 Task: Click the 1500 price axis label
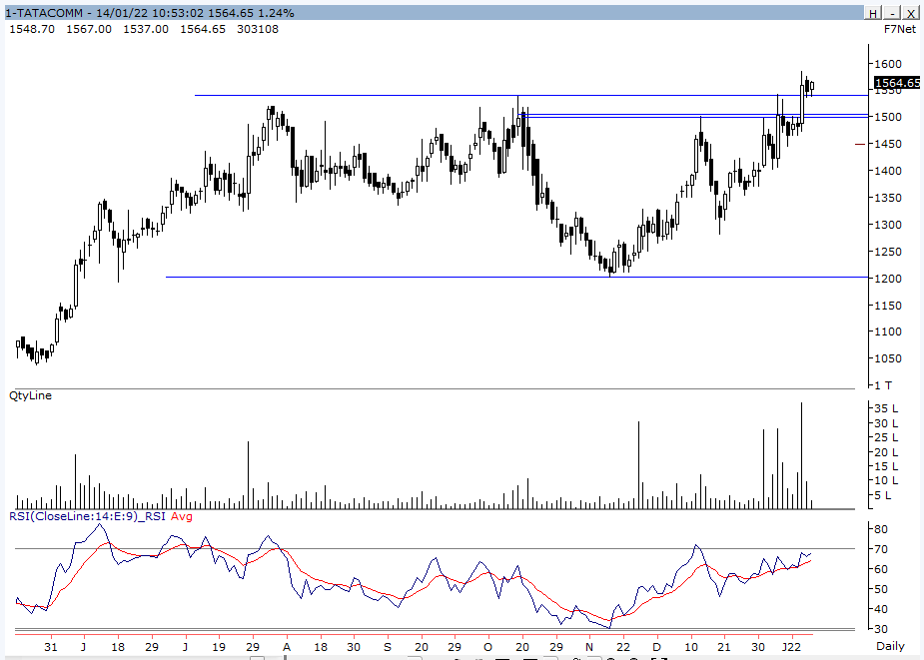[x=888, y=117]
